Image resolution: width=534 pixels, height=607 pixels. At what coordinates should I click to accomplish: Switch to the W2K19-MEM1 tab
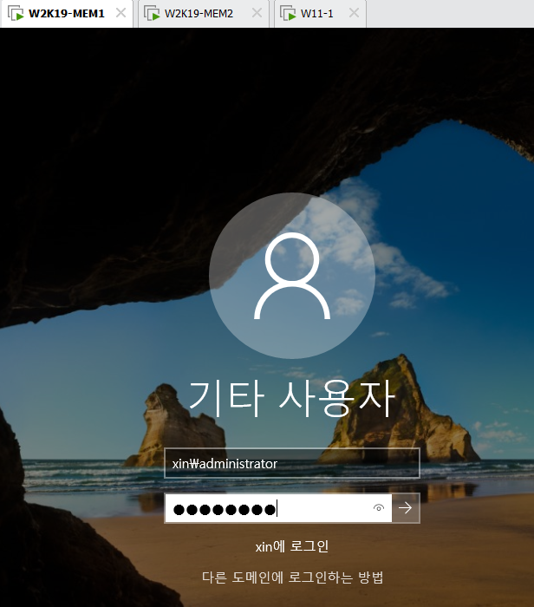click(x=67, y=14)
